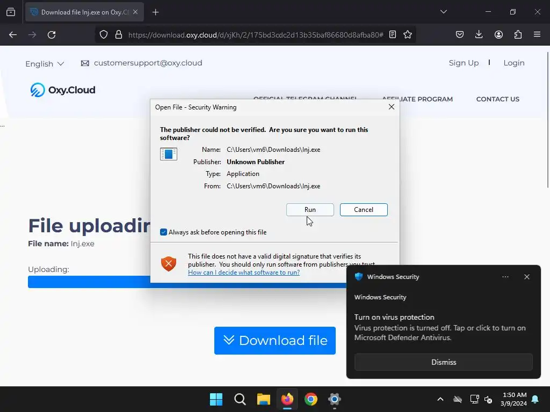550x412 pixels.
Task: Click Firefox icon in taskbar
Action: (x=287, y=399)
